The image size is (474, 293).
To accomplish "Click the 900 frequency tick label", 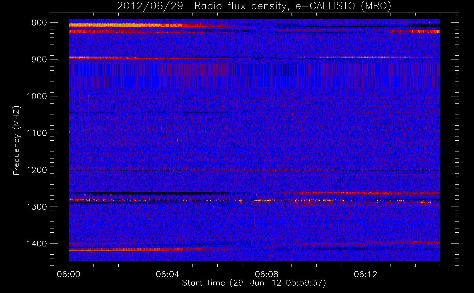I will 39,59.
